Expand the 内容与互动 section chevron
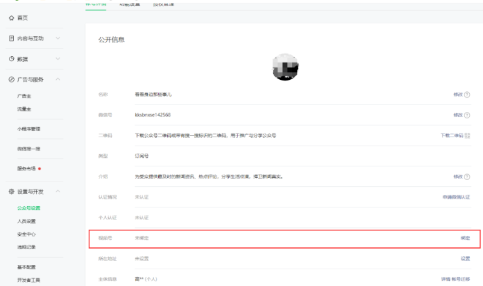Viewport: 483px width, 286px height. click(57, 38)
